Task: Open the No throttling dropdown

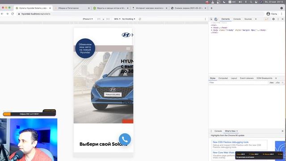Action: 129,19
